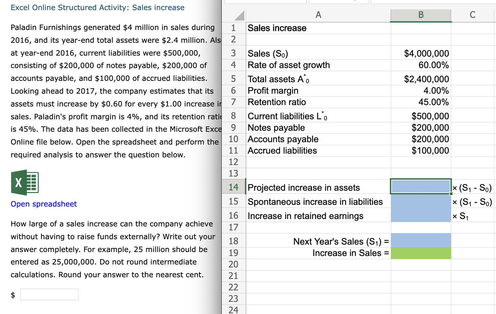The image size is (496, 314).
Task: Select the '$100,000' accrued liabilities cell
Action: [421, 151]
